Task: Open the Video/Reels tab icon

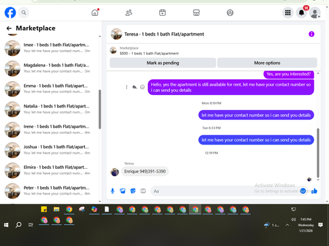Action: click(163, 13)
